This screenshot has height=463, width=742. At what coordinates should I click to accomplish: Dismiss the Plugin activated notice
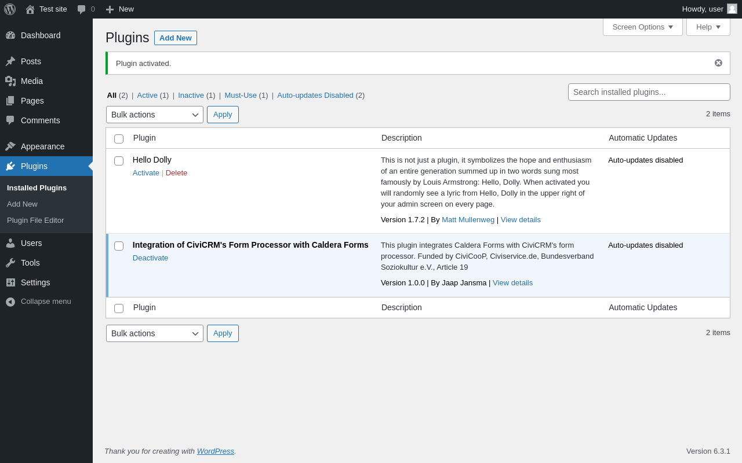(718, 63)
